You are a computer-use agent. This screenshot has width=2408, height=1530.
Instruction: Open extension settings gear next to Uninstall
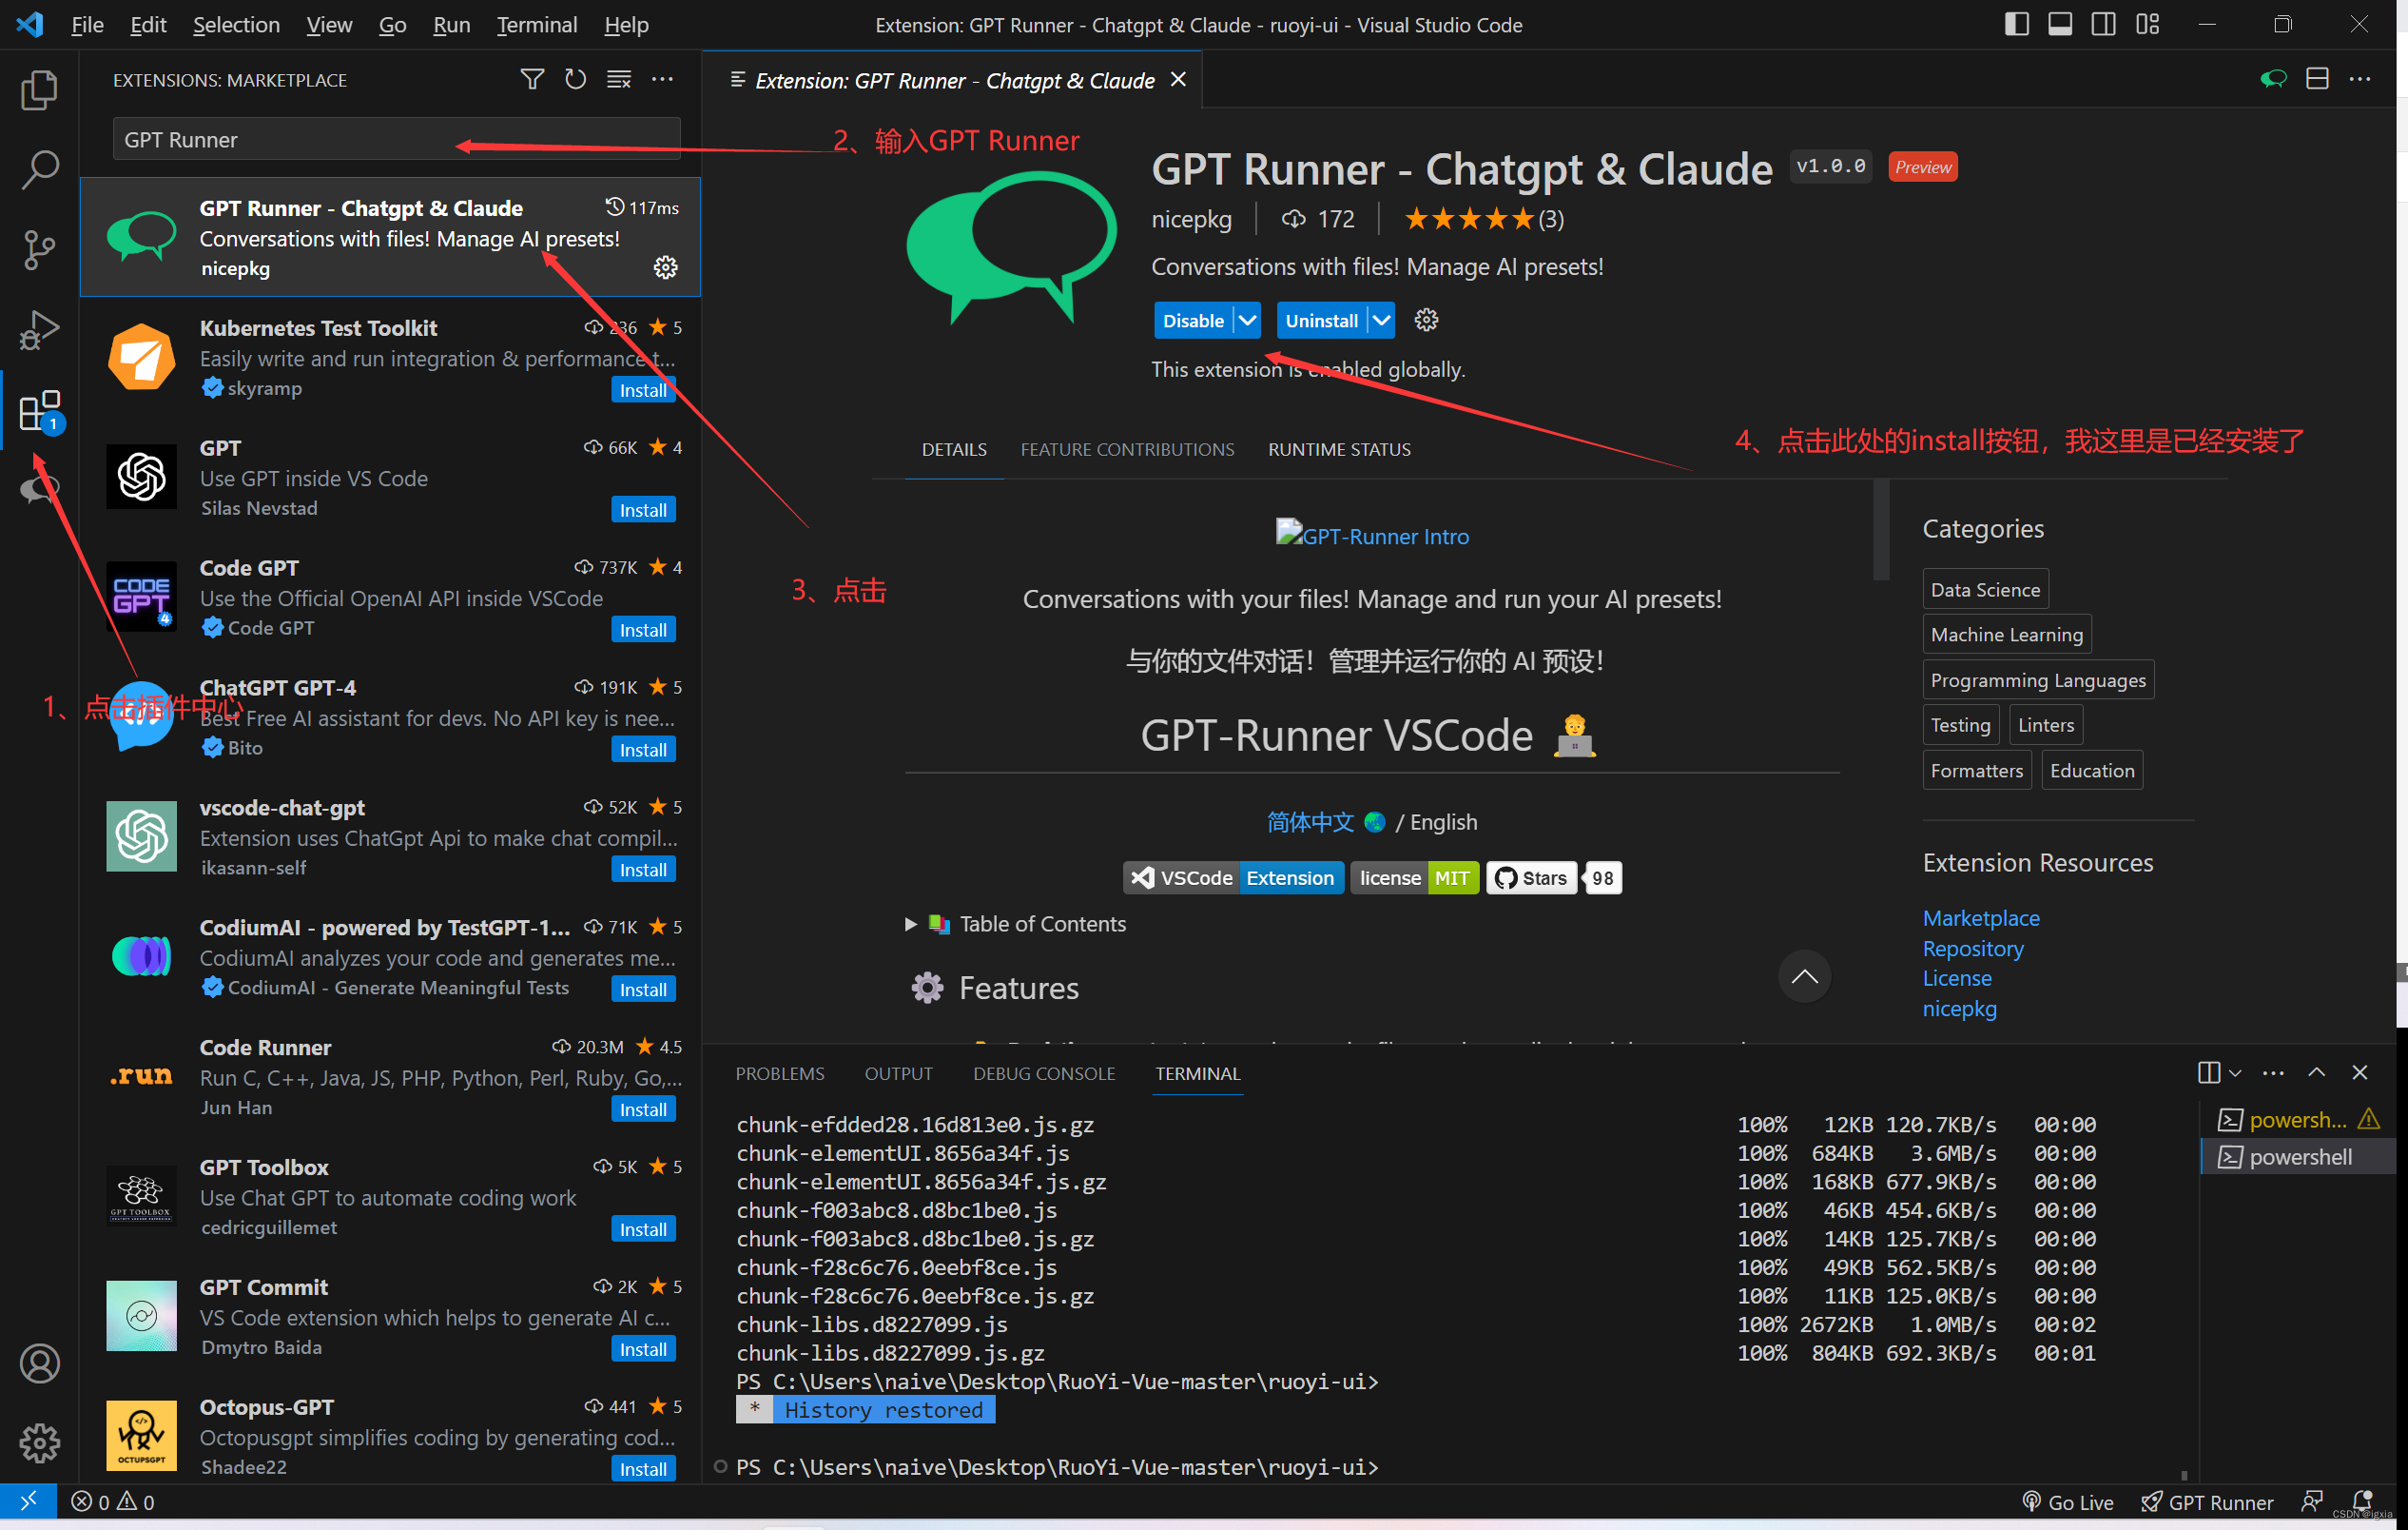click(x=1426, y=321)
